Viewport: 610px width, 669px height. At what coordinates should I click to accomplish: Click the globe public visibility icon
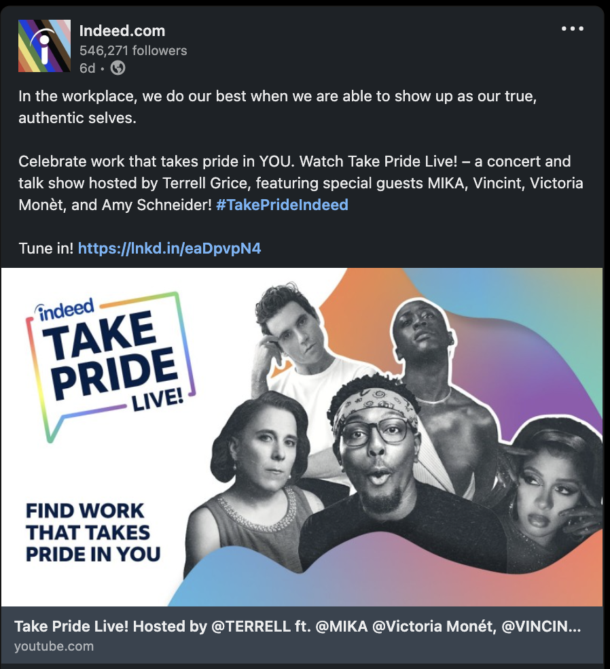click(118, 68)
